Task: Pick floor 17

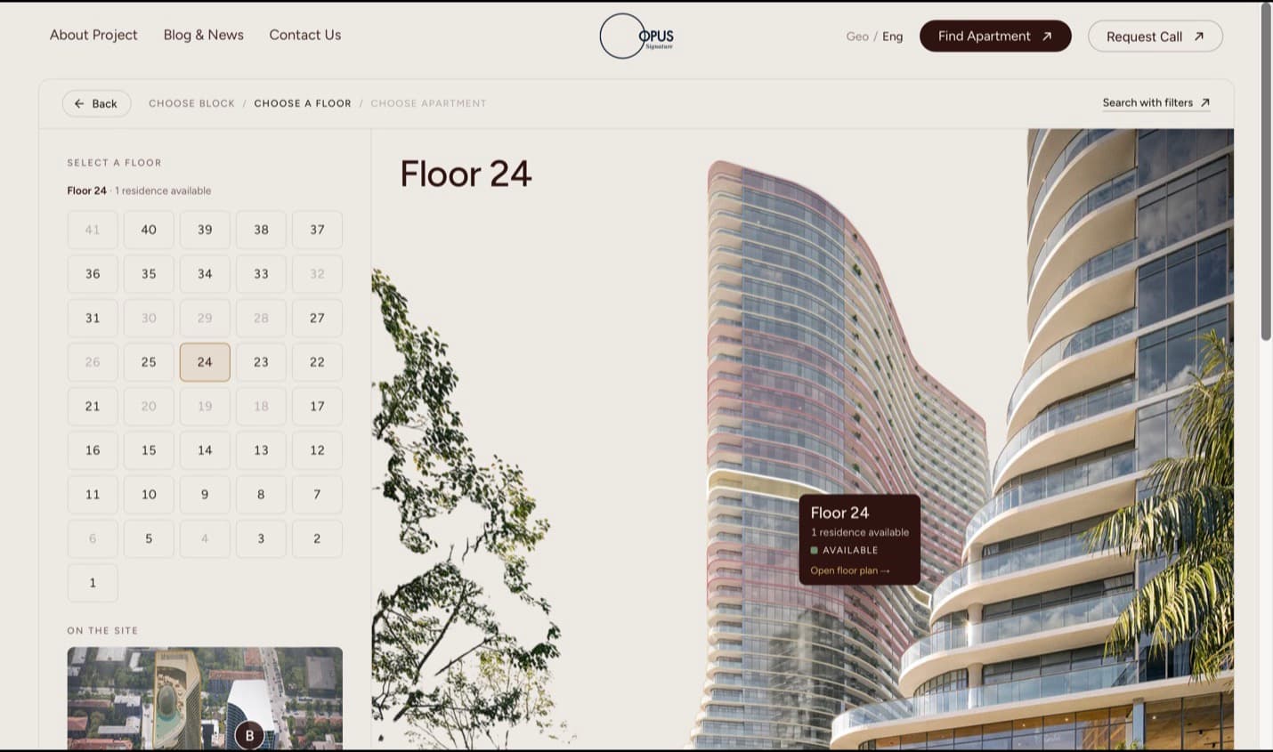Action: [317, 406]
